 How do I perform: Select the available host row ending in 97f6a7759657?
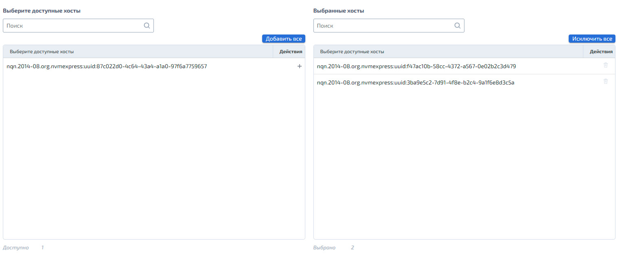(x=154, y=66)
